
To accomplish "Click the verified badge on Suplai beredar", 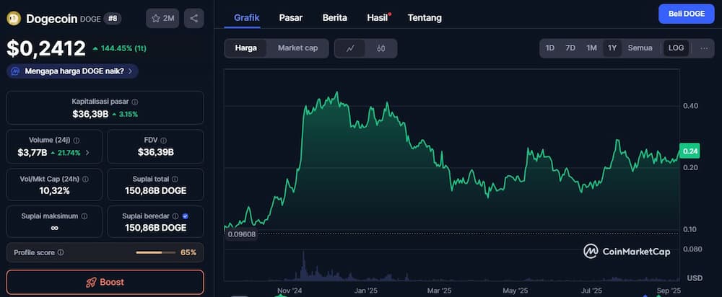I will (185, 216).
